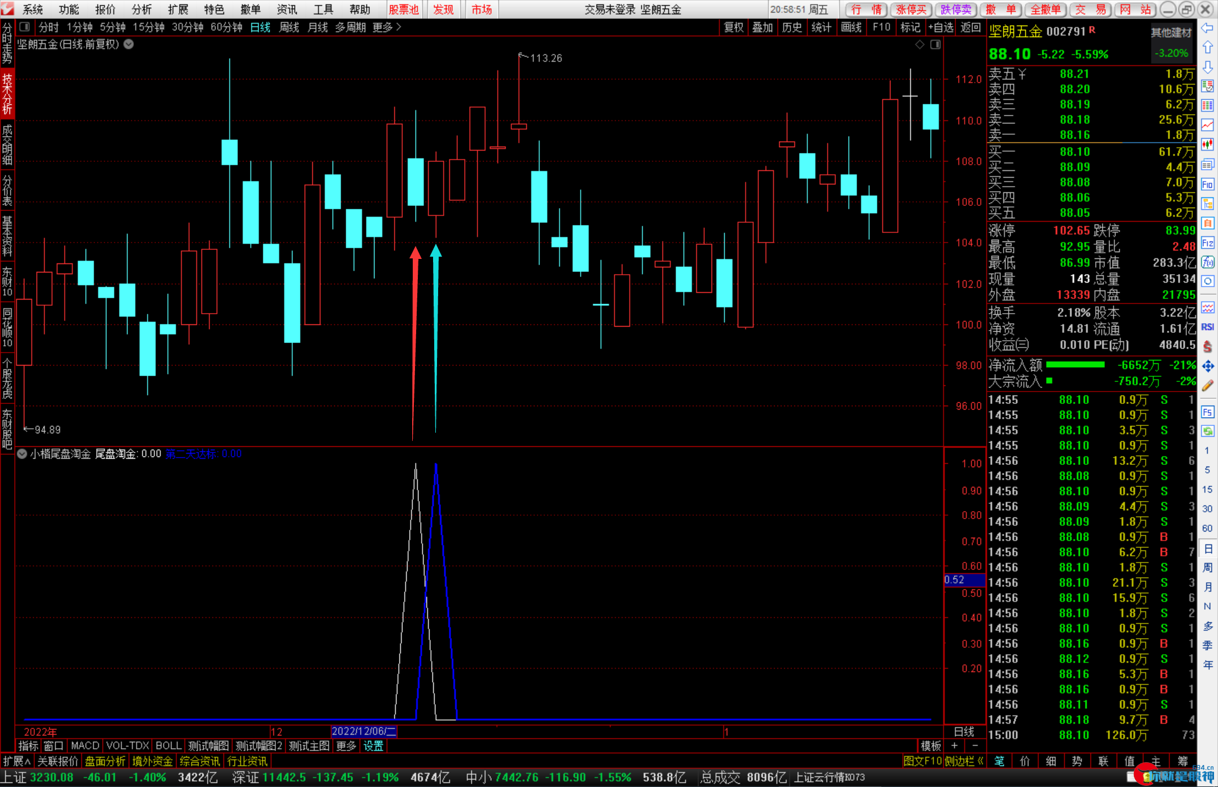This screenshot has height=787, width=1218.
Task: Click the F10 company info icon in sidebar
Action: (1207, 184)
